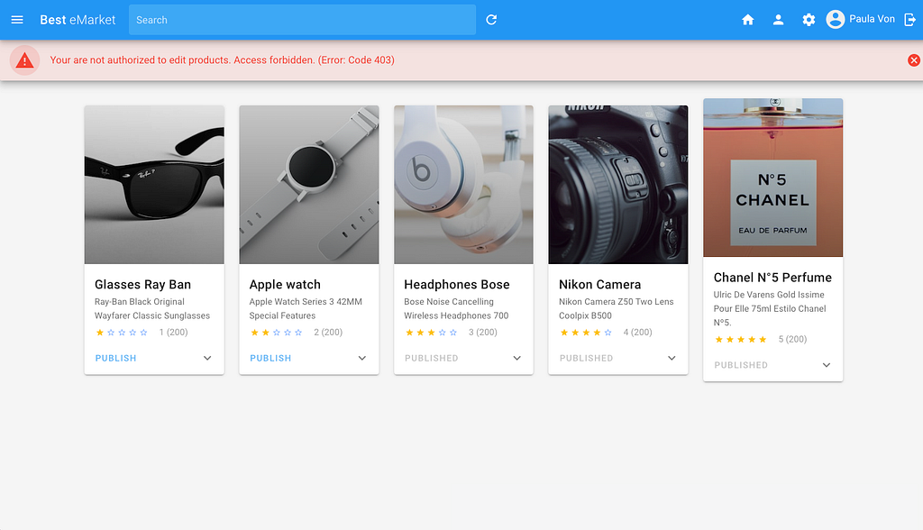923x530 pixels.
Task: Rate Apple watch three stars
Action: 277,333
